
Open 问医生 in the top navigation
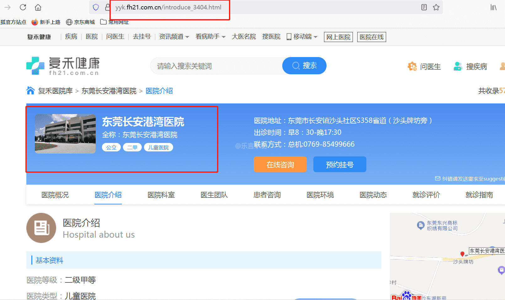(115, 37)
